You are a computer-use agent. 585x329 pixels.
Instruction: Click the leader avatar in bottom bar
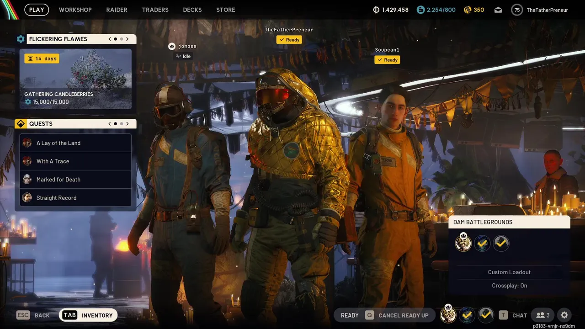point(448,314)
